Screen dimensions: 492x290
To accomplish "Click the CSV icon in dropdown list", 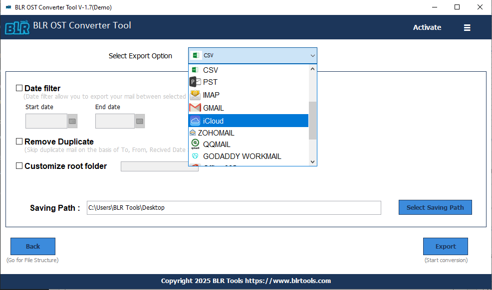I will point(195,70).
